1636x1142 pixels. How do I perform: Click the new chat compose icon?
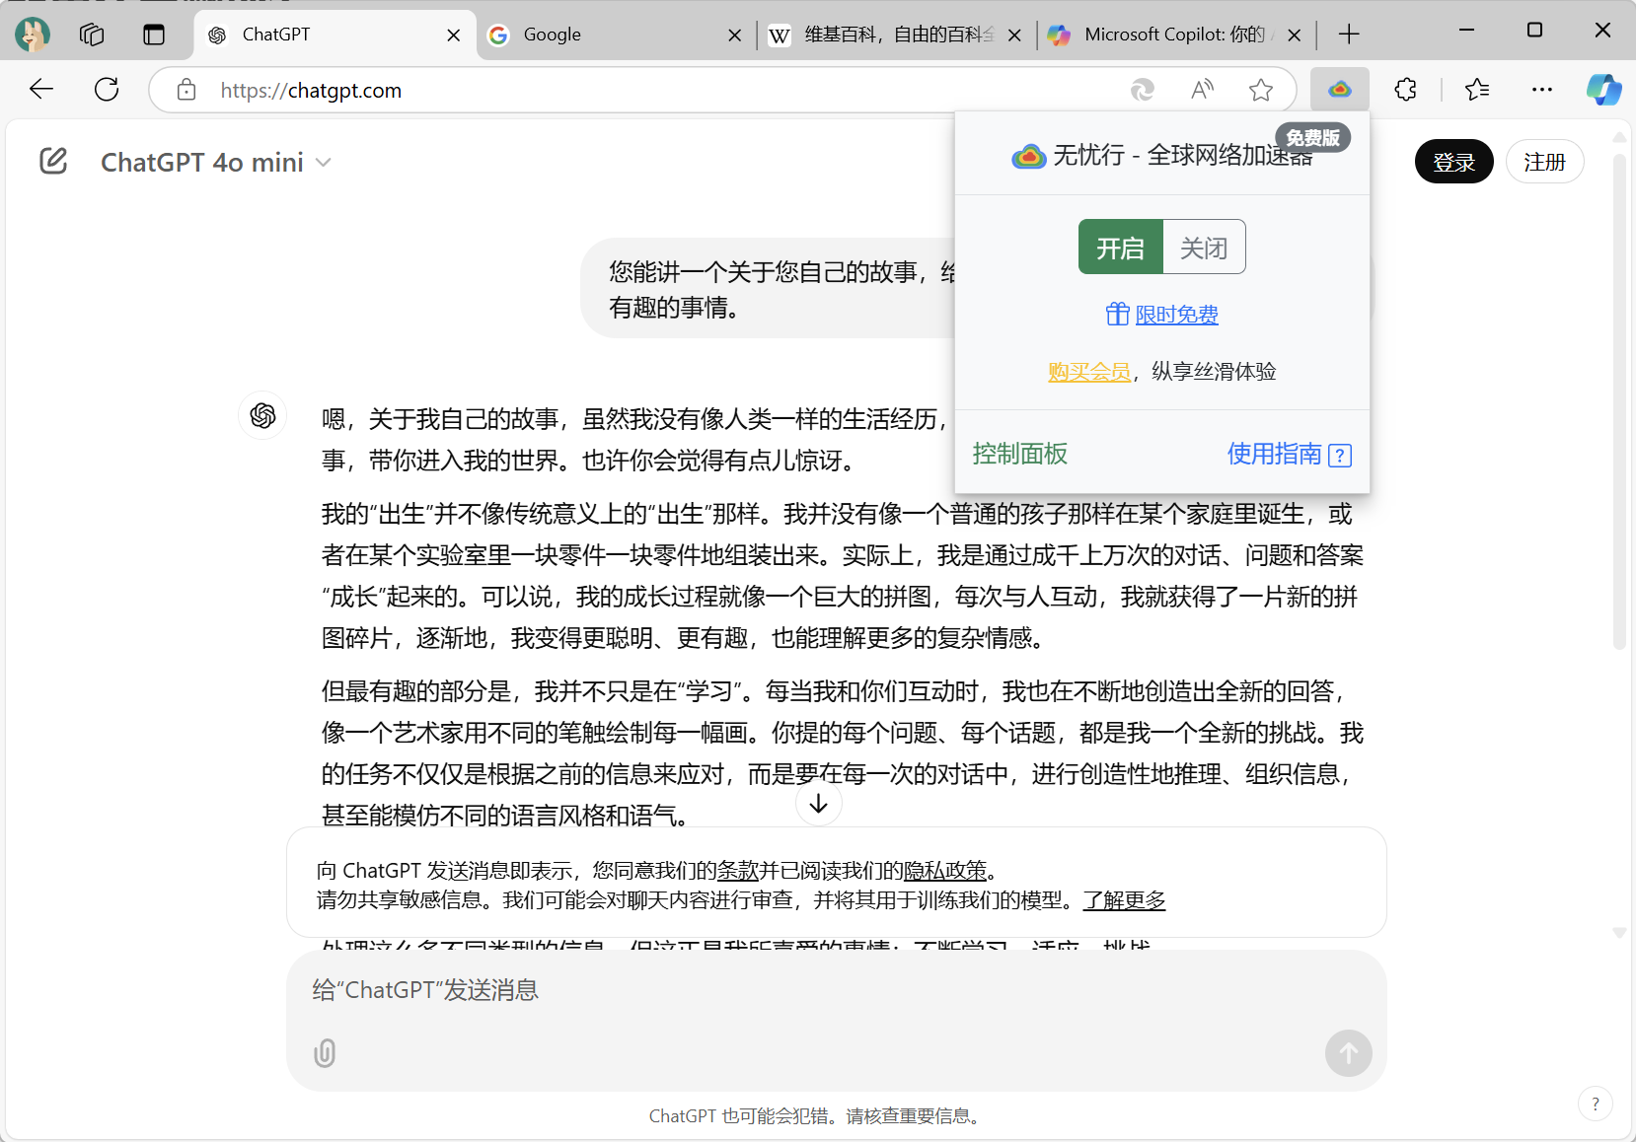[x=53, y=161]
